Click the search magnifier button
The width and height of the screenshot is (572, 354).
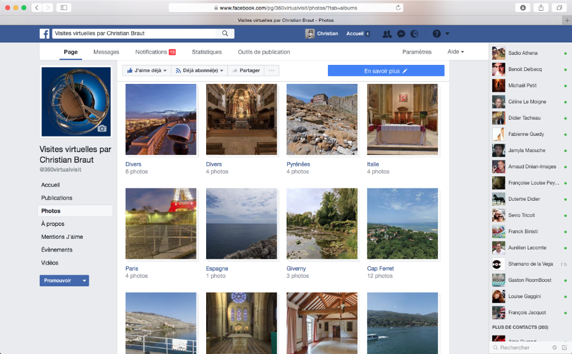(x=225, y=34)
